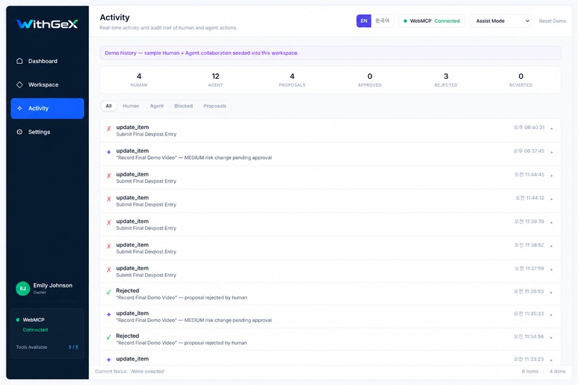Click the 8 items status text
This screenshot has width=578, height=385.
(x=530, y=371)
